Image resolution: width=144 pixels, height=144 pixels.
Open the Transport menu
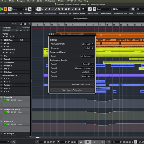(x=21, y=1)
